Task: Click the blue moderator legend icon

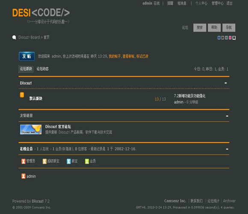Action: click(x=69, y=161)
